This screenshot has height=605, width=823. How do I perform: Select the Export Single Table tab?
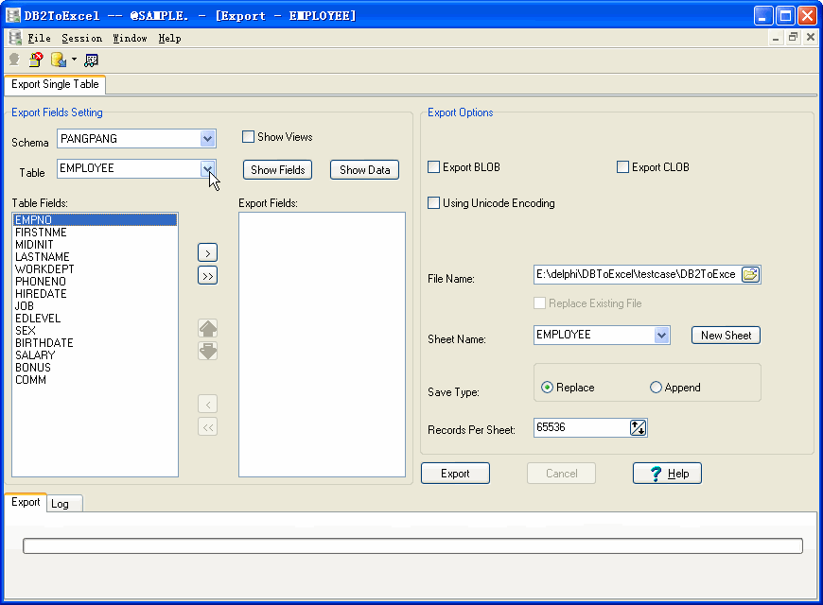click(55, 84)
